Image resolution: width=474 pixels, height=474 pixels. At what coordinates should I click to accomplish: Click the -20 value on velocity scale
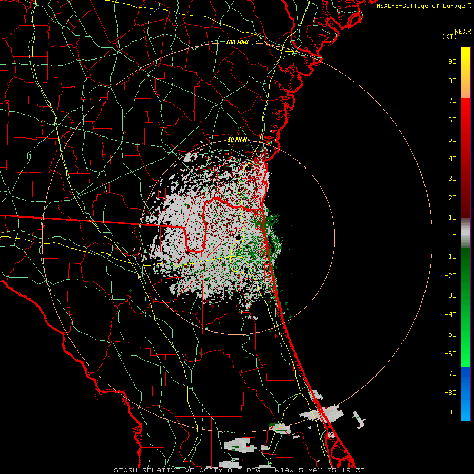[x=450, y=275]
